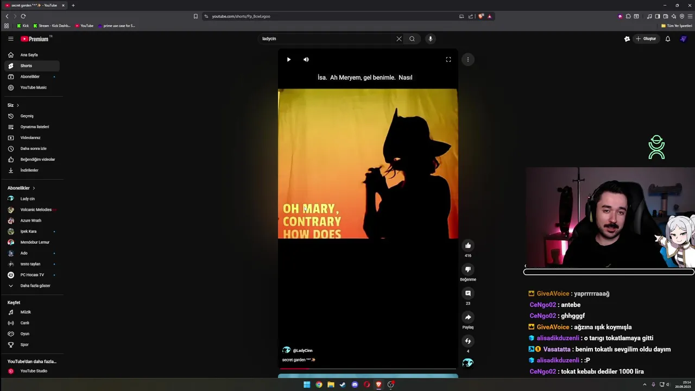Screen dimensions: 695x391
Task: Open the testo taylan channel
Action: tap(31, 264)
